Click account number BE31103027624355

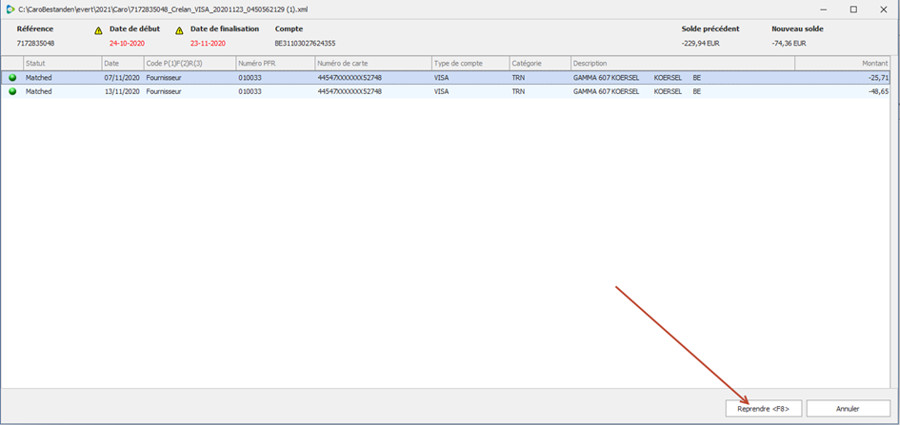point(306,43)
